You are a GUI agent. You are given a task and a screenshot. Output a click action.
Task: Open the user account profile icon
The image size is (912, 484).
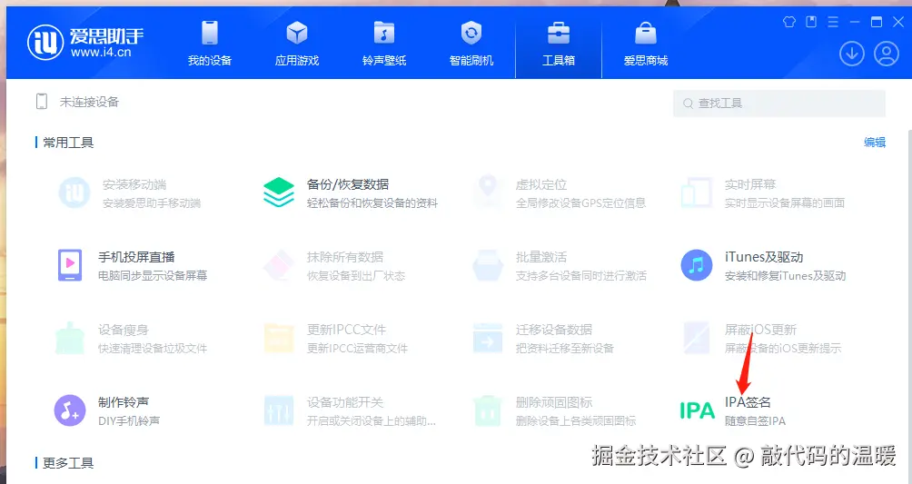coord(887,54)
